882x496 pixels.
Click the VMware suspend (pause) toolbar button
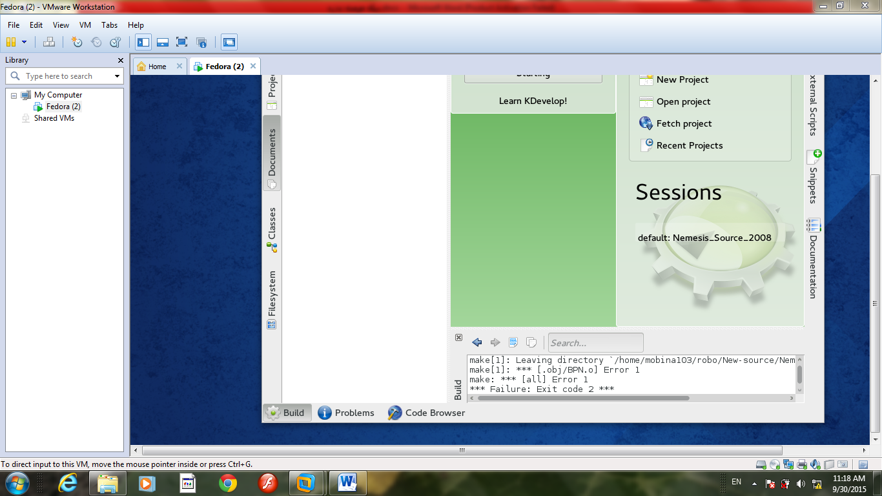(x=11, y=42)
